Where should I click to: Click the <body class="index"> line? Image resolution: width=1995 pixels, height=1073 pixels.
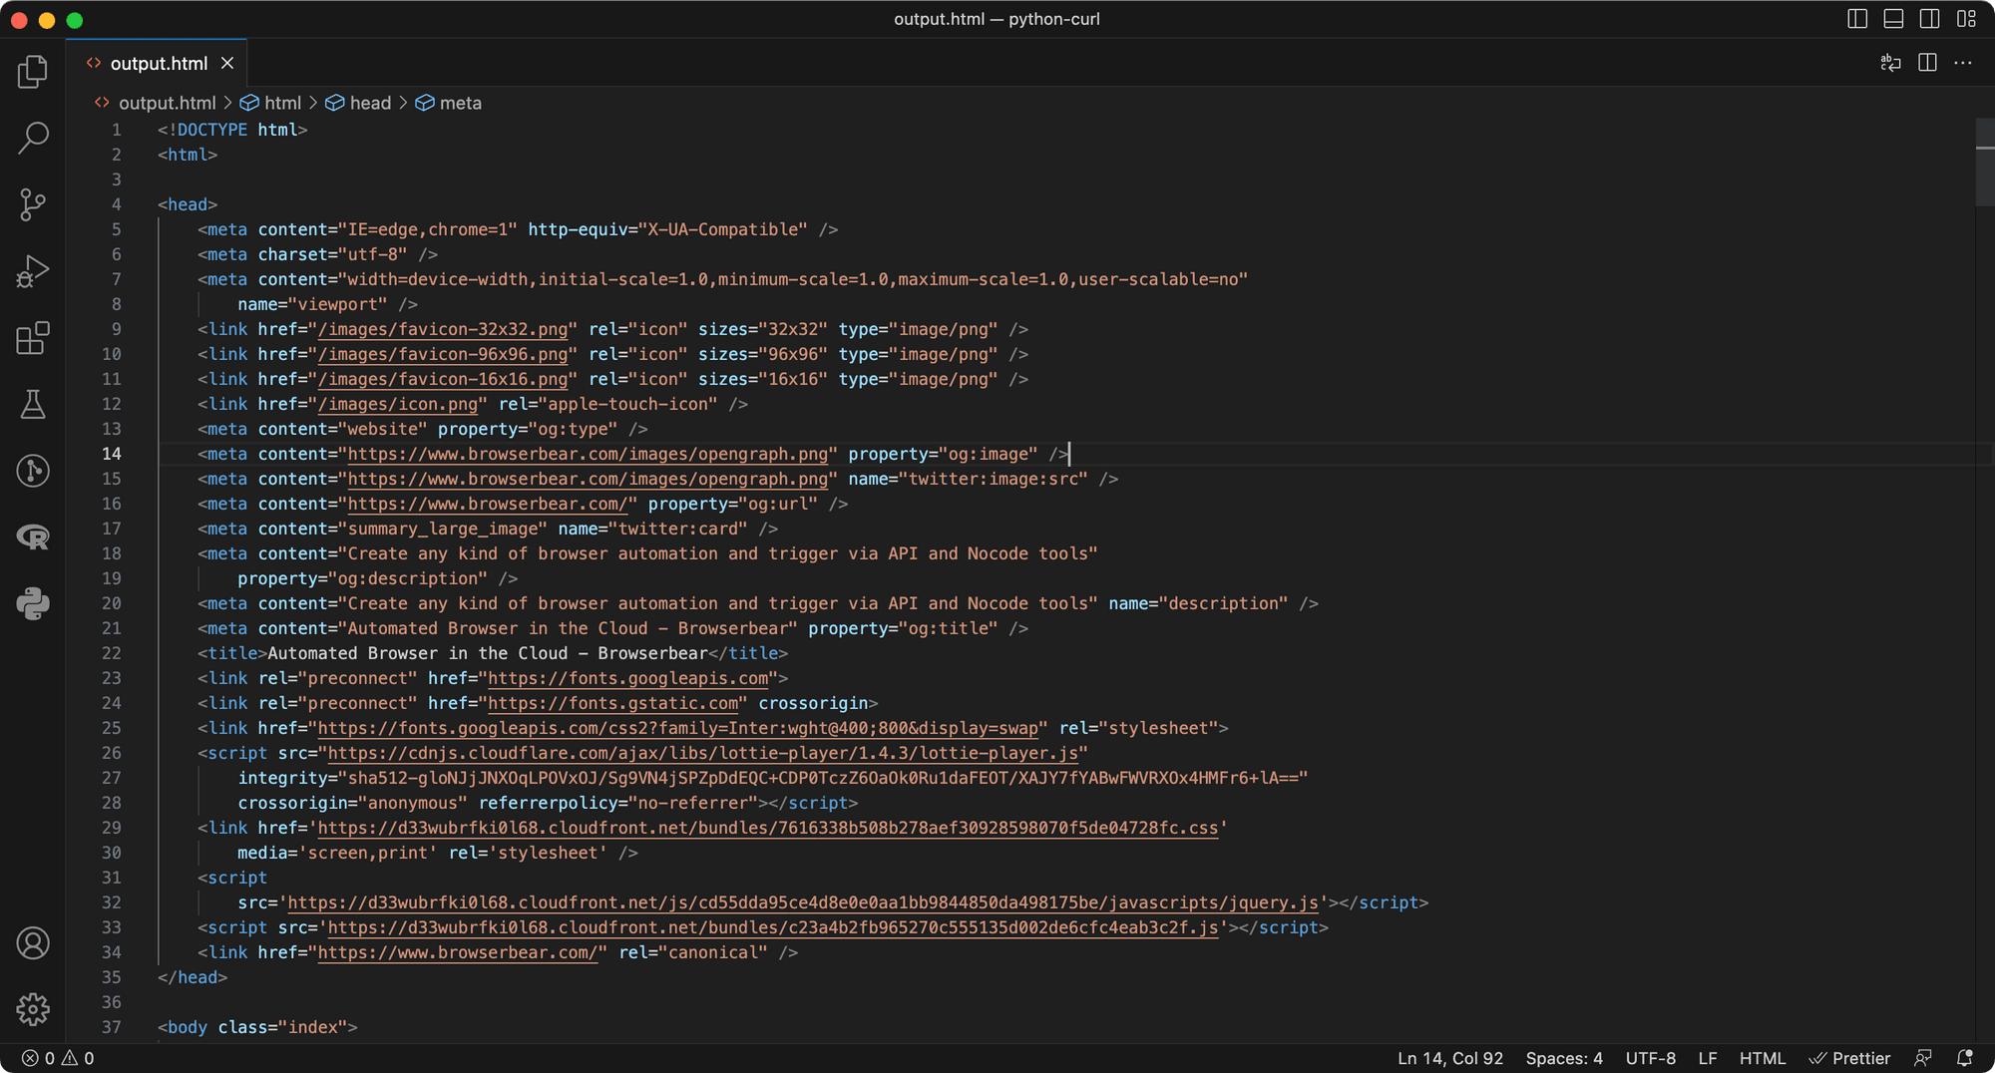click(x=257, y=1027)
